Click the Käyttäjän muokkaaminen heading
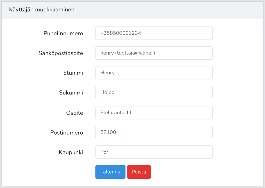This screenshot has width=265, height=188. [42, 10]
